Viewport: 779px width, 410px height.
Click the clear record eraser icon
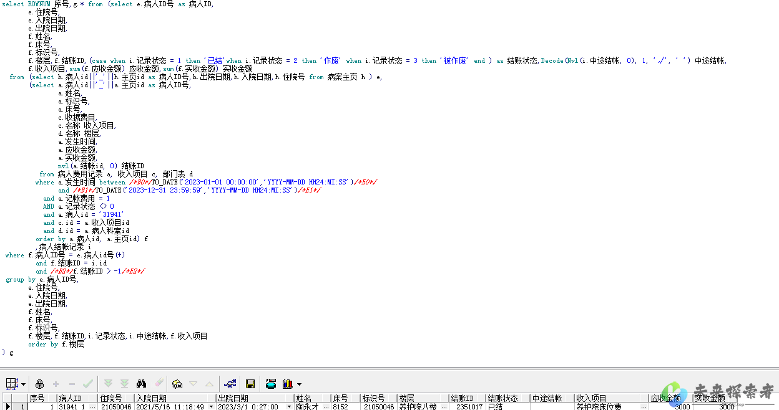coord(159,384)
